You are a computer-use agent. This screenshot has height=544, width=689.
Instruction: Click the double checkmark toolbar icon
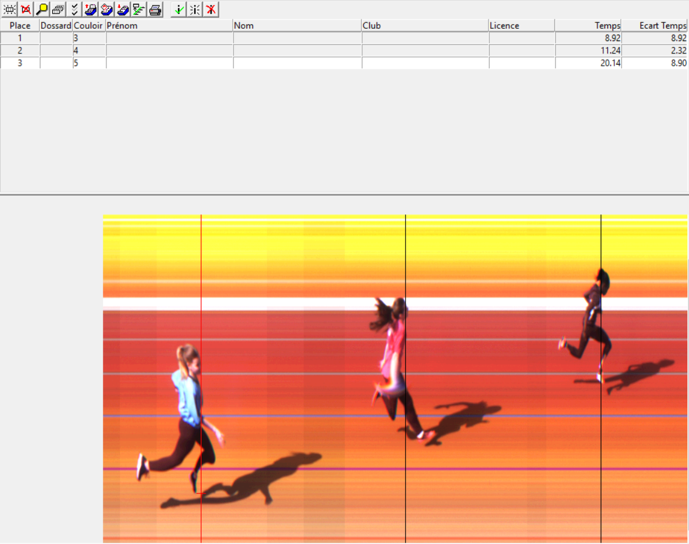pos(75,9)
